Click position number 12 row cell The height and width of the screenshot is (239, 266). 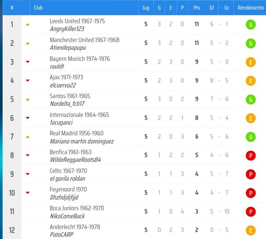(12, 230)
